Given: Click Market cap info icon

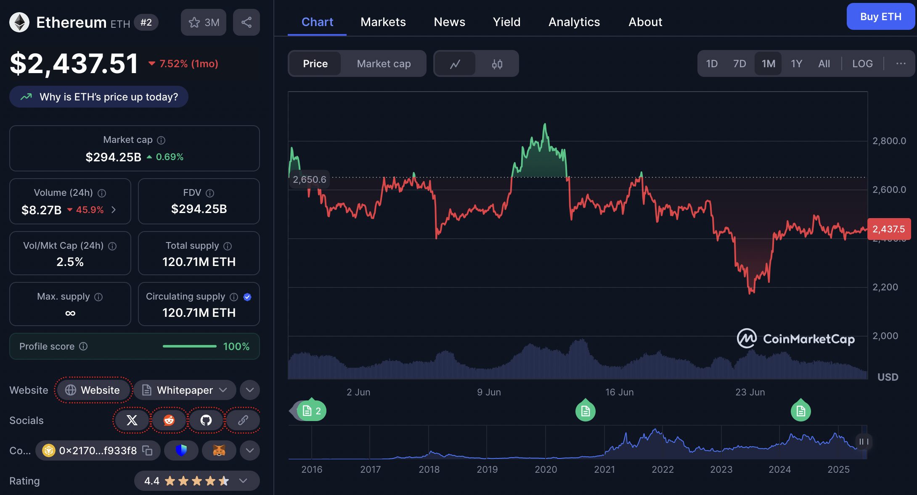Looking at the screenshot, I should click(161, 140).
